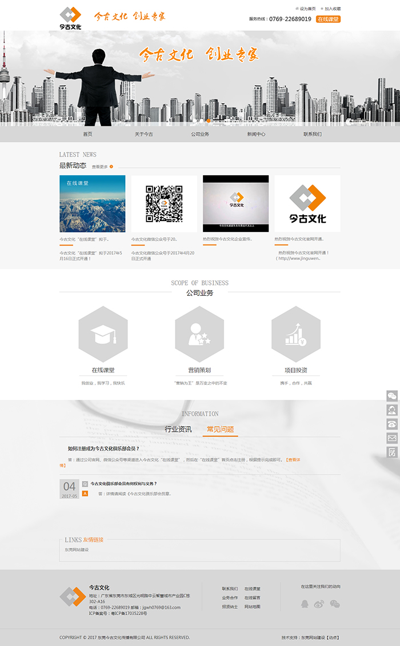Click the WeChat icon in floating sidebar
The image size is (400, 646).
point(392,396)
